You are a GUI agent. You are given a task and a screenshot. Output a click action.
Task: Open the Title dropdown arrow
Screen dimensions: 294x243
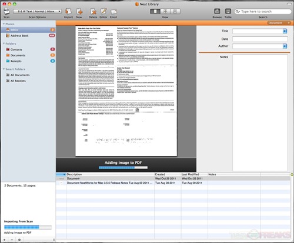coord(285,31)
